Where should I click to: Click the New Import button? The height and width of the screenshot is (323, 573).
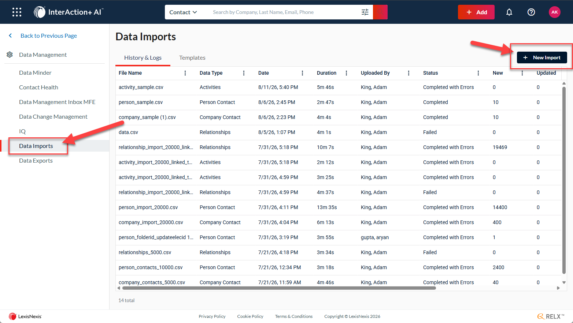[542, 57]
